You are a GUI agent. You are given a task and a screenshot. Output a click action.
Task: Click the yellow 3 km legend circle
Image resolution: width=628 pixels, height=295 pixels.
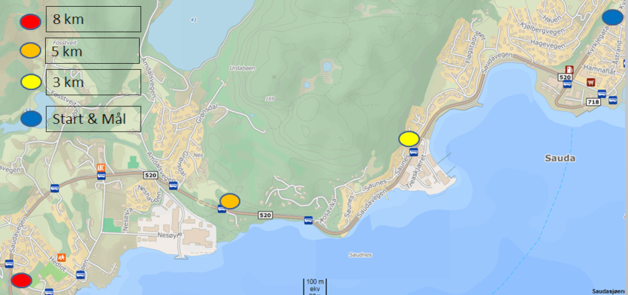[31, 82]
